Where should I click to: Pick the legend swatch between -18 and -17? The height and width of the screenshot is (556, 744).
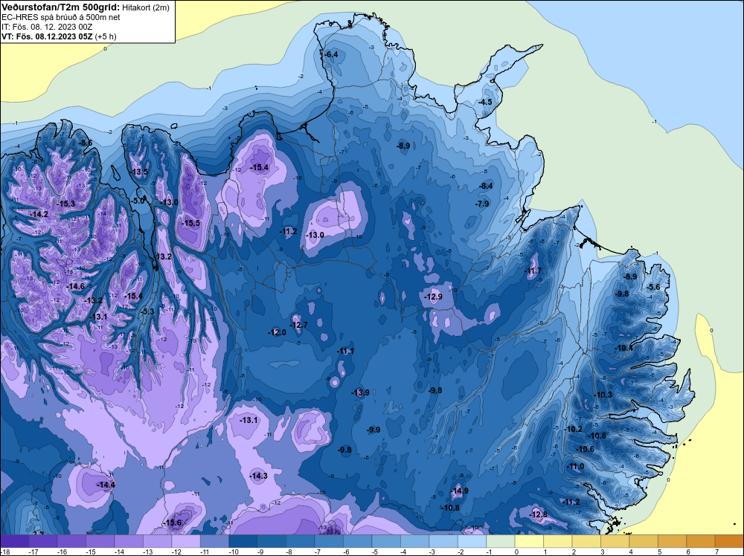[x=14, y=541]
